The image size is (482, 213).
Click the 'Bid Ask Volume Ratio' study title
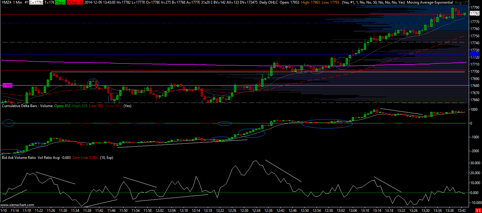click(x=19, y=158)
